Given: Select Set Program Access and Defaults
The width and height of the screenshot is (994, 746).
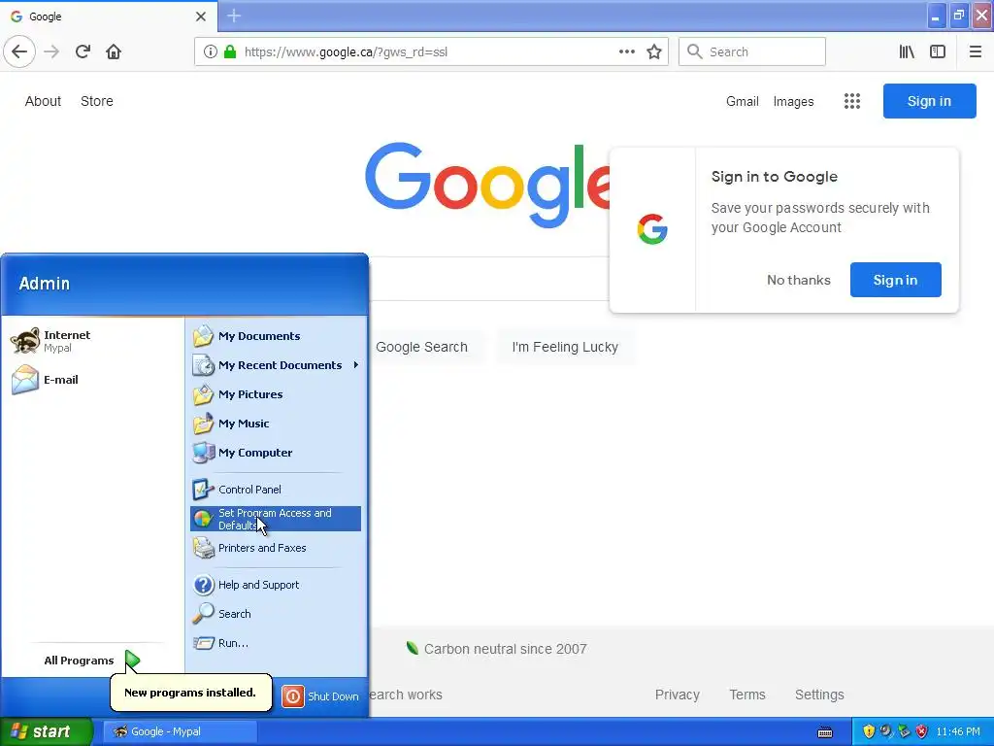Looking at the screenshot, I should 276,519.
